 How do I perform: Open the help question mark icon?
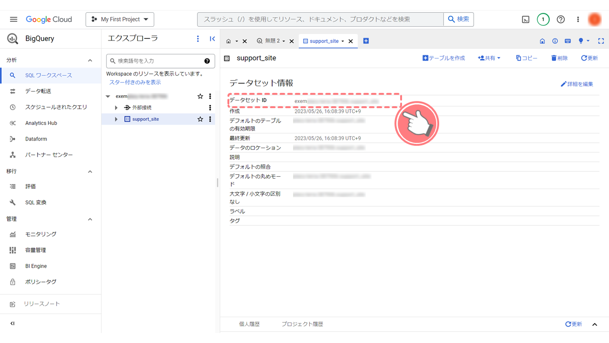pyautogui.click(x=561, y=20)
